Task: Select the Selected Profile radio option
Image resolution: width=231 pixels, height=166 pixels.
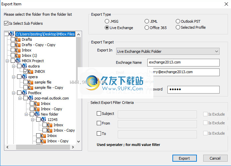Action: [178, 27]
